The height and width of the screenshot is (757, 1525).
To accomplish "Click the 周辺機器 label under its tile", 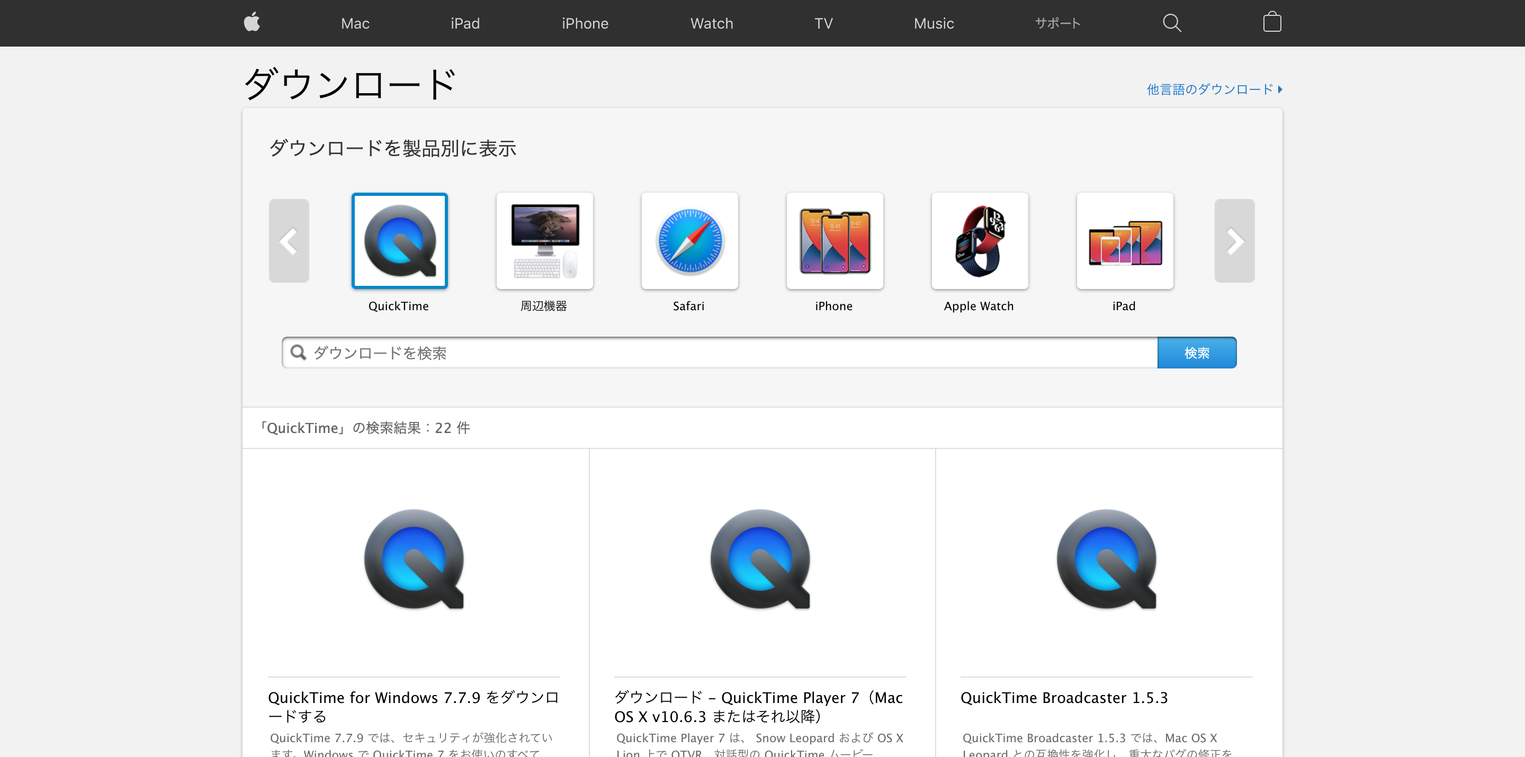I will [543, 306].
